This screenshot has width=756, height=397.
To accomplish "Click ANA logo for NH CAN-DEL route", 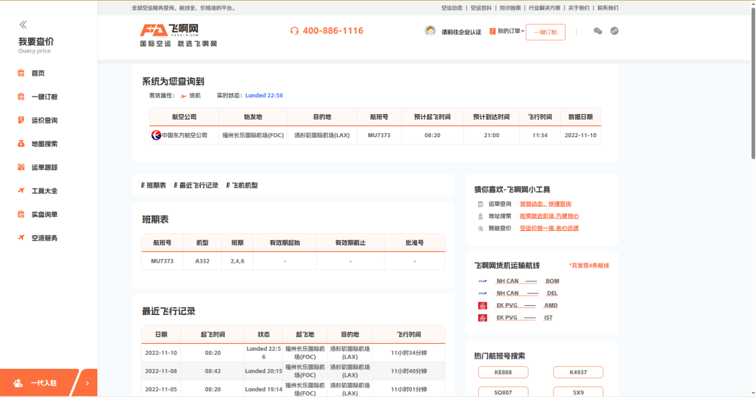I will pyautogui.click(x=482, y=293).
